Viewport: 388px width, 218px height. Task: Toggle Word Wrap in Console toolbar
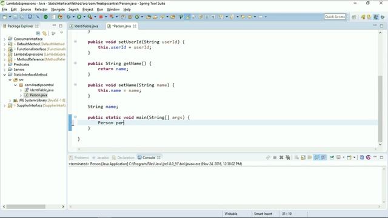coord(310,157)
